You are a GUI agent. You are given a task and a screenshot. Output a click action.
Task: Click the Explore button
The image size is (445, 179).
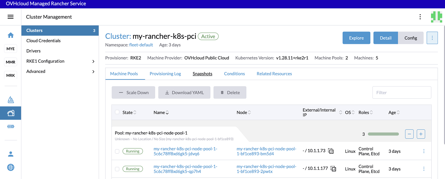(356, 38)
